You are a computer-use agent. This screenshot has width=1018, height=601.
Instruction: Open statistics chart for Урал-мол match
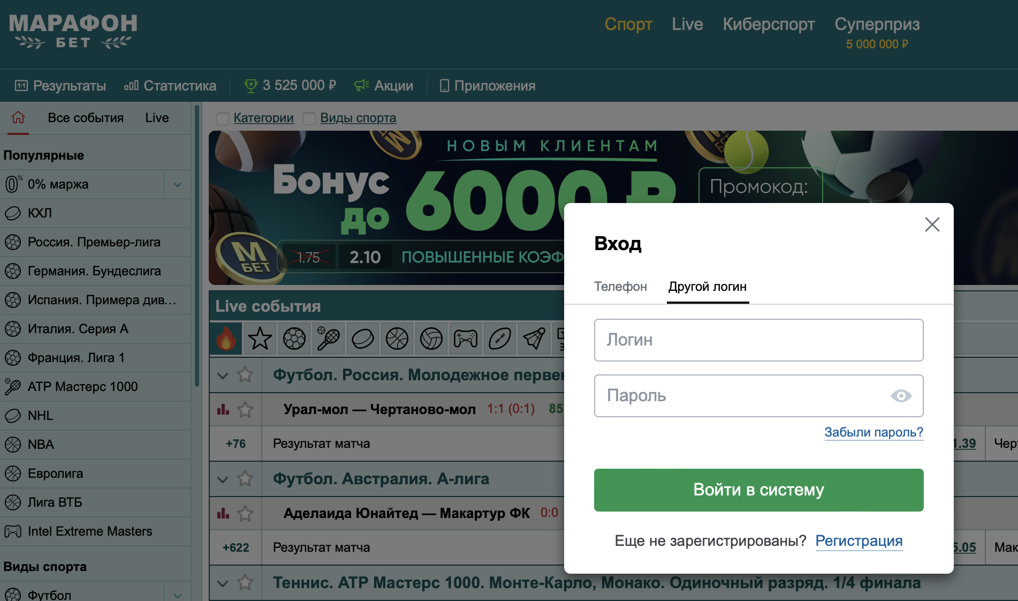(x=223, y=410)
